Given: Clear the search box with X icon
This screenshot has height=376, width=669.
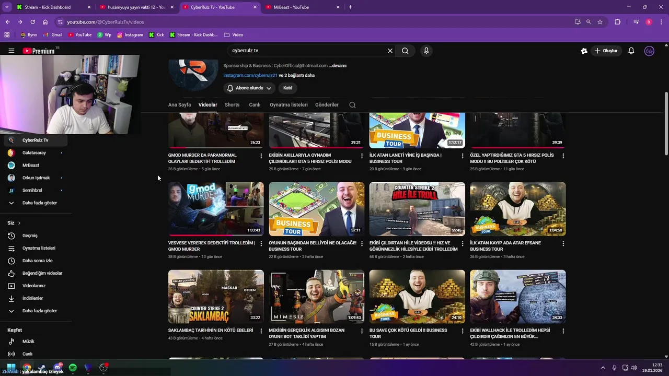Looking at the screenshot, I should pos(389,51).
